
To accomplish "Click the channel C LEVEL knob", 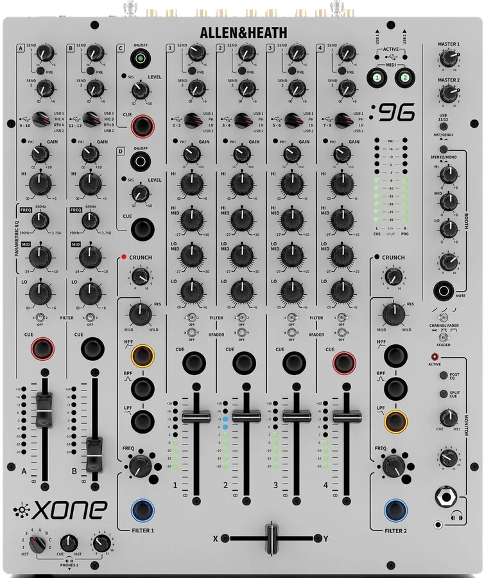I will coord(140,89).
